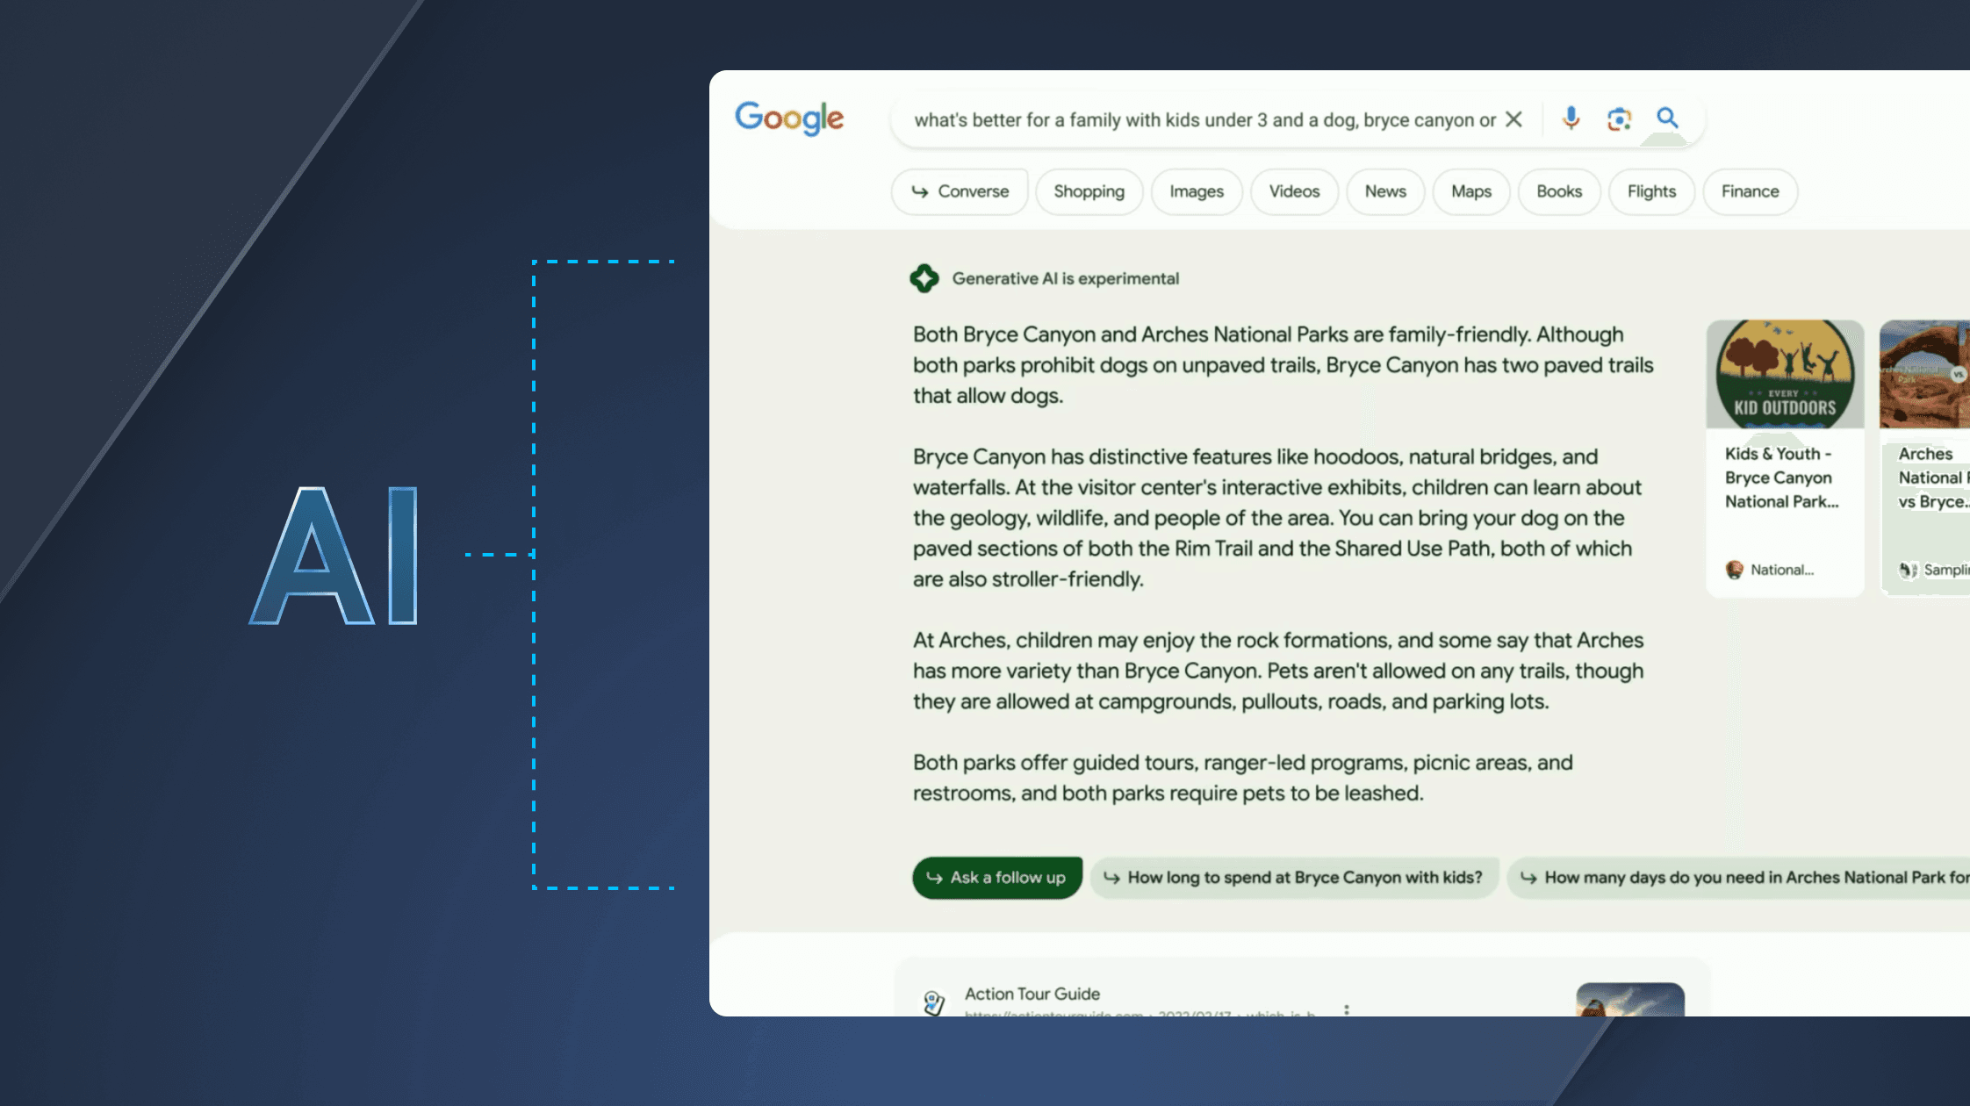Click Ask a follow up button
This screenshot has height=1106, width=1970.
tap(997, 878)
